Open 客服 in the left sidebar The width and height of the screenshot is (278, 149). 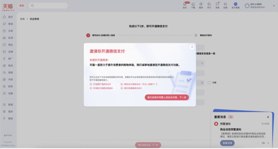(8, 73)
